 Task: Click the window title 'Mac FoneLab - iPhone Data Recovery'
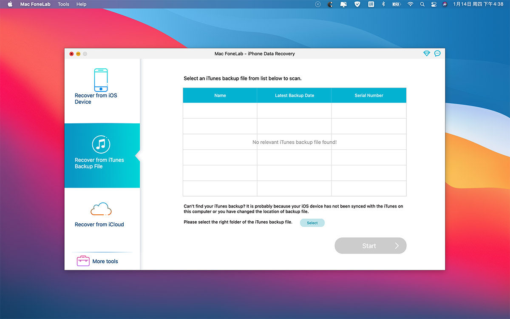255,54
